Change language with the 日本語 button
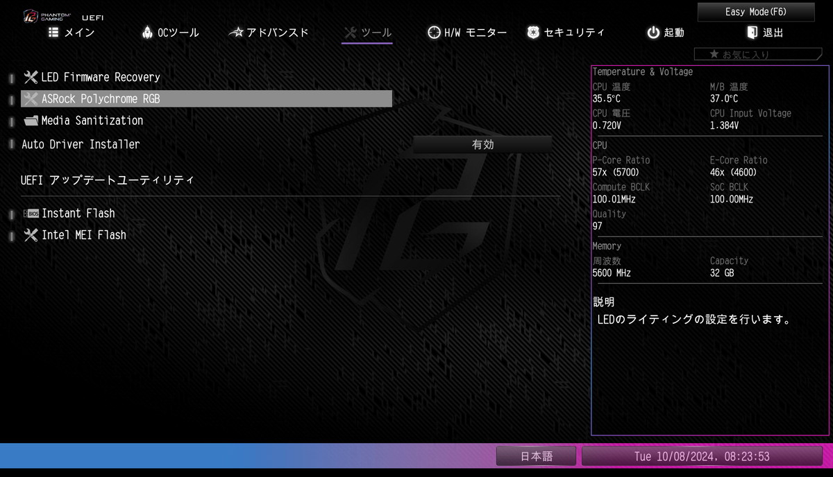Screen dimensions: 833x477 point(536,456)
